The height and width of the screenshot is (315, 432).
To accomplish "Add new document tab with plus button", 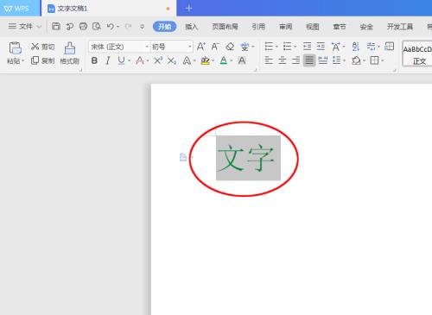I will 189,8.
